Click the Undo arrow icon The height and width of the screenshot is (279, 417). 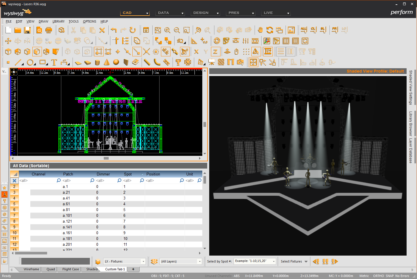(x=114, y=30)
